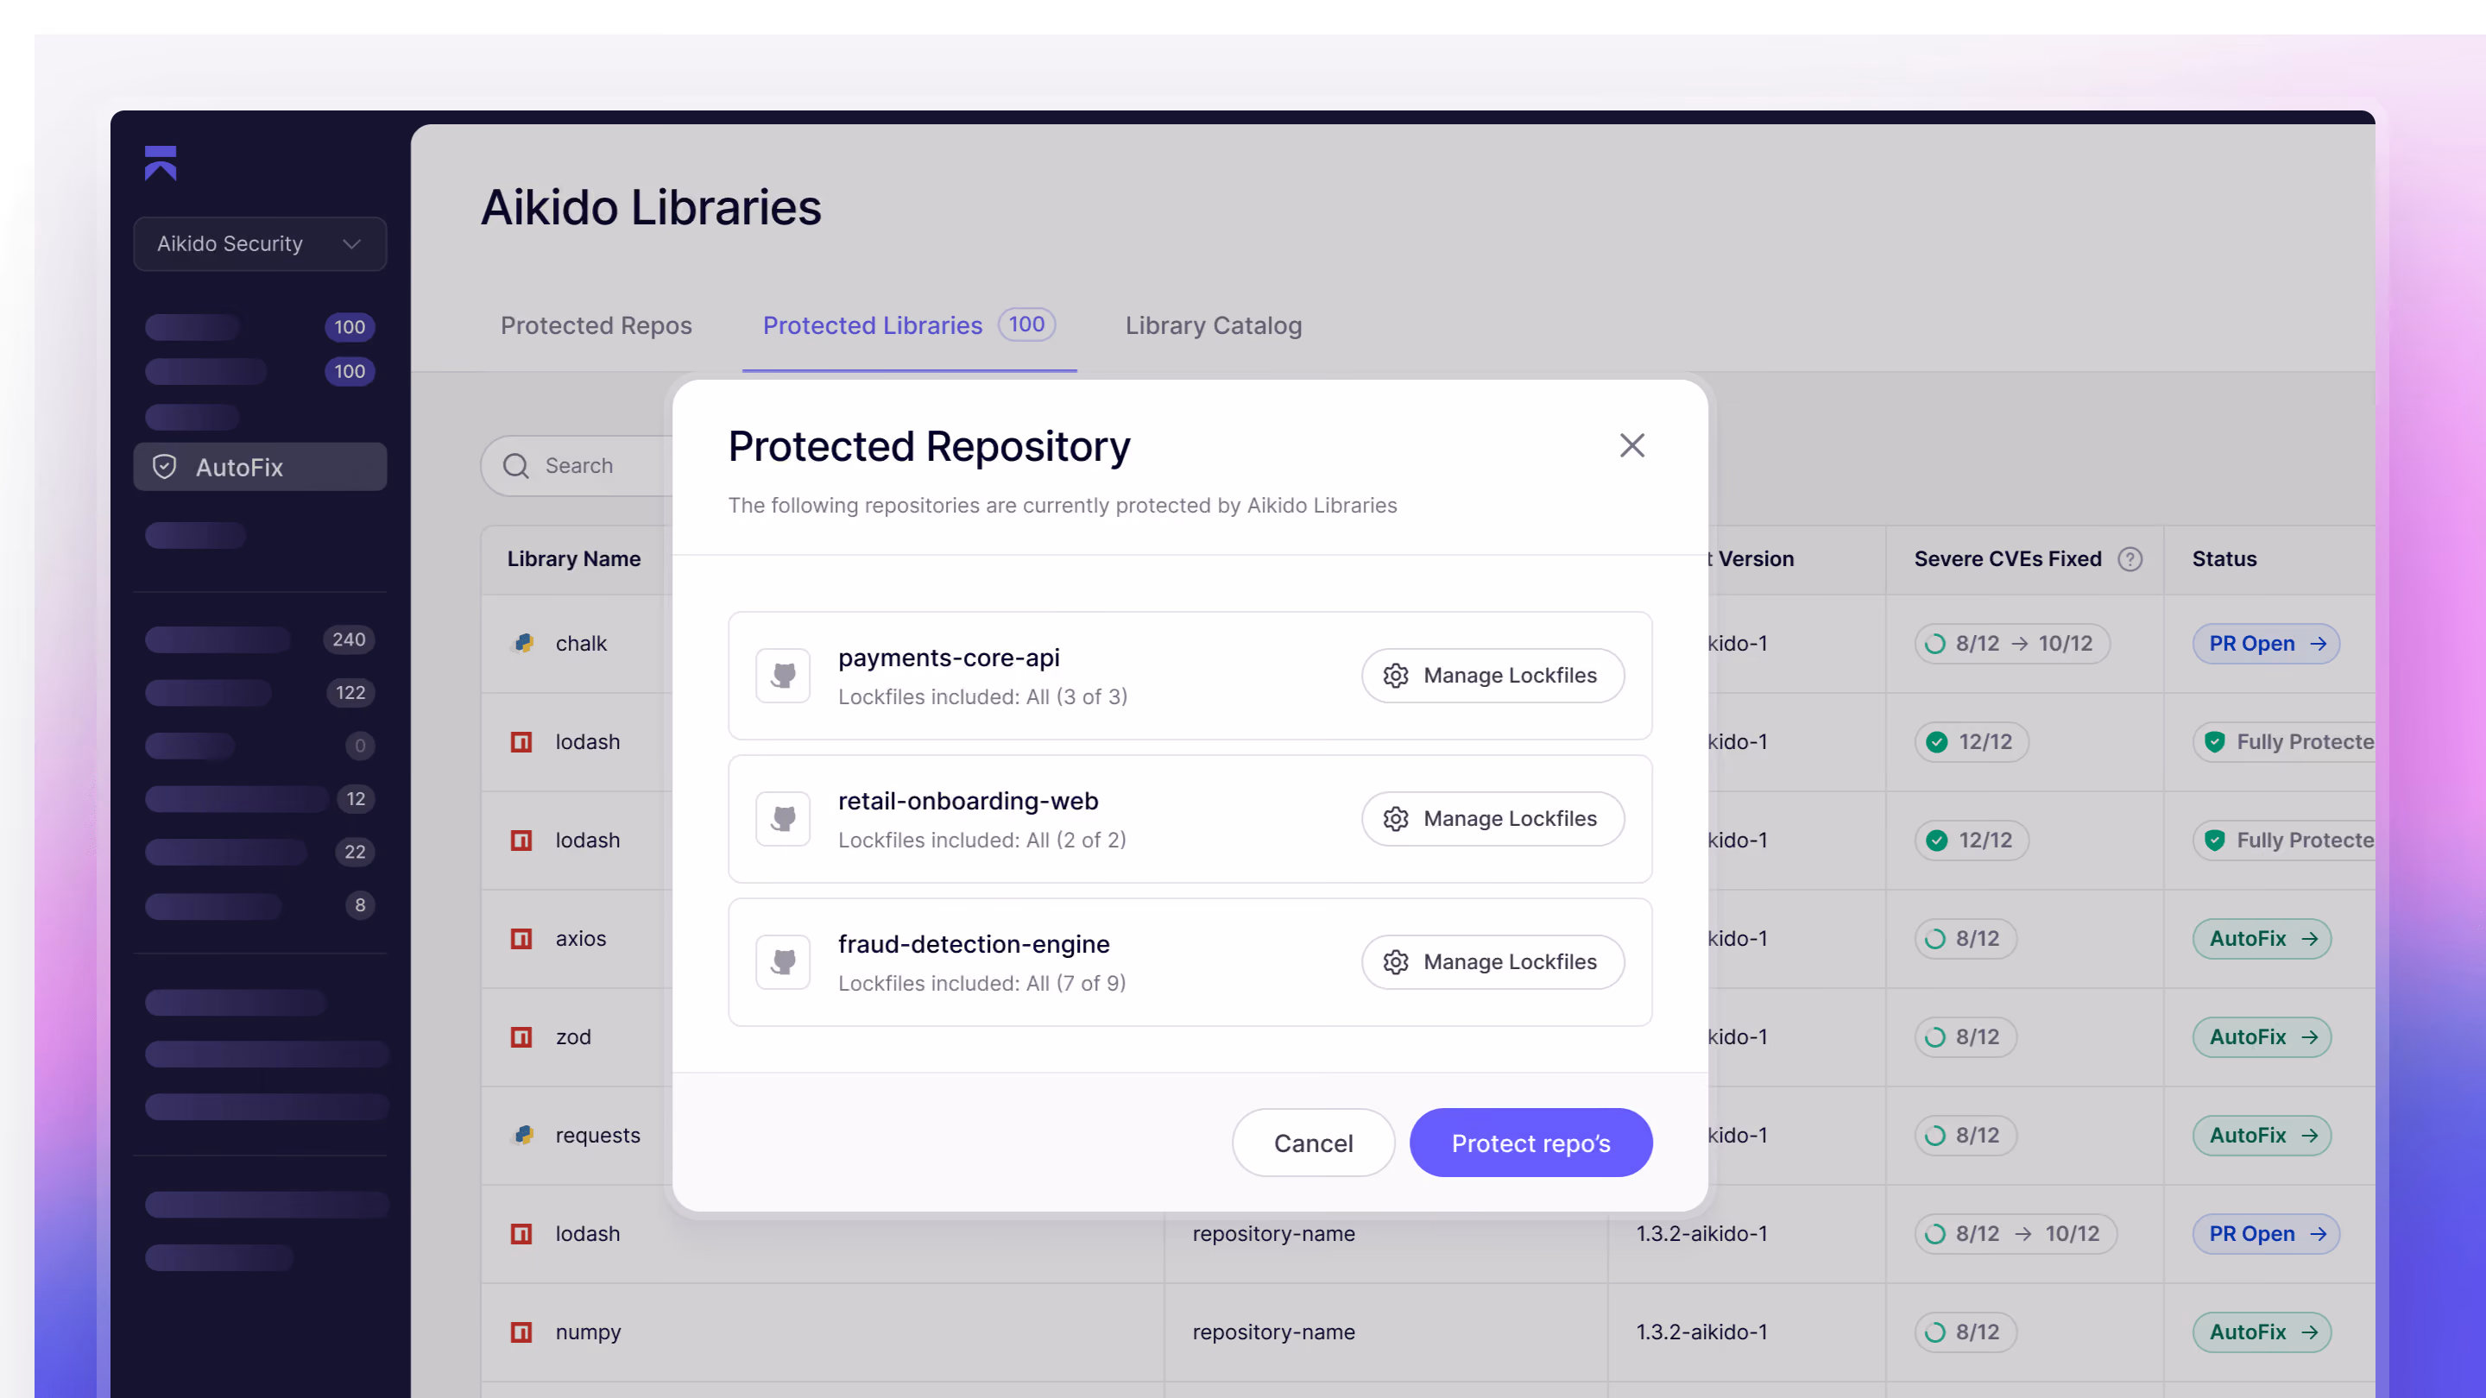The image size is (2486, 1398).
Task: Click the 100 badge on Protected Libraries
Action: tap(1027, 325)
